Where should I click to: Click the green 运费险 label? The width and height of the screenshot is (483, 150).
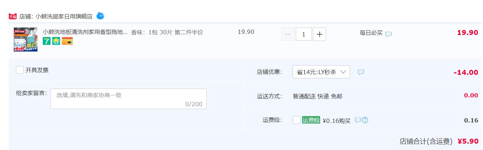(x=311, y=120)
